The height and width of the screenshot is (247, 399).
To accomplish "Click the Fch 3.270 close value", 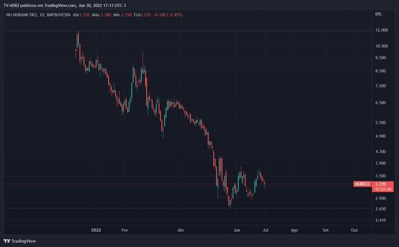I will pyautogui.click(x=142, y=15).
